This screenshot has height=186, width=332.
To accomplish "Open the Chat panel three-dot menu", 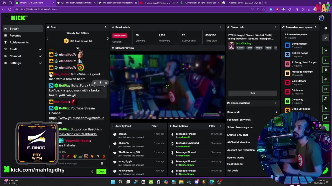I will point(105,27).
